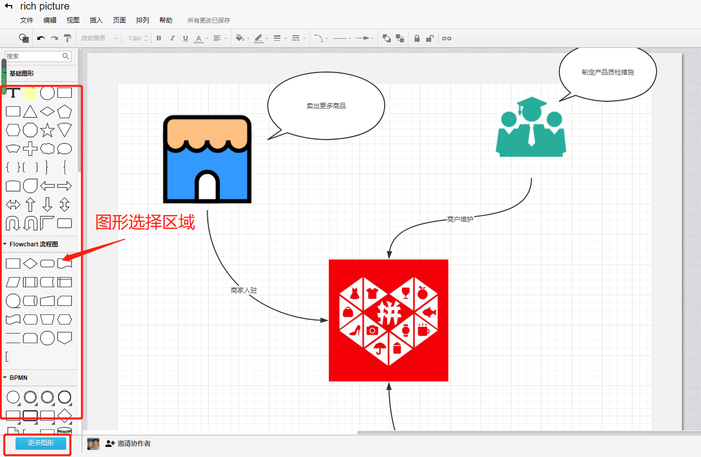
Task: Select the 卖出更多商品 speech bubble
Action: coord(326,106)
